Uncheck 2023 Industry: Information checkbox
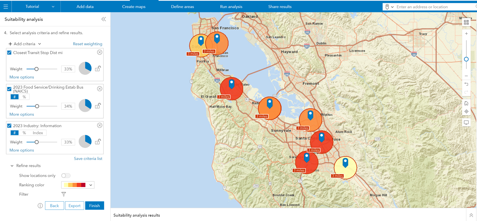The height and width of the screenshot is (221, 477). 10,126
